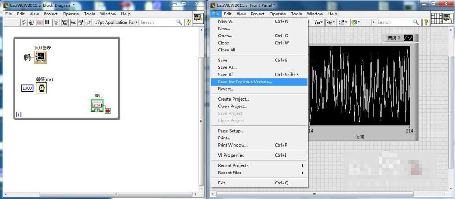
Task: Choose Revert... from File menu
Action: (259, 89)
